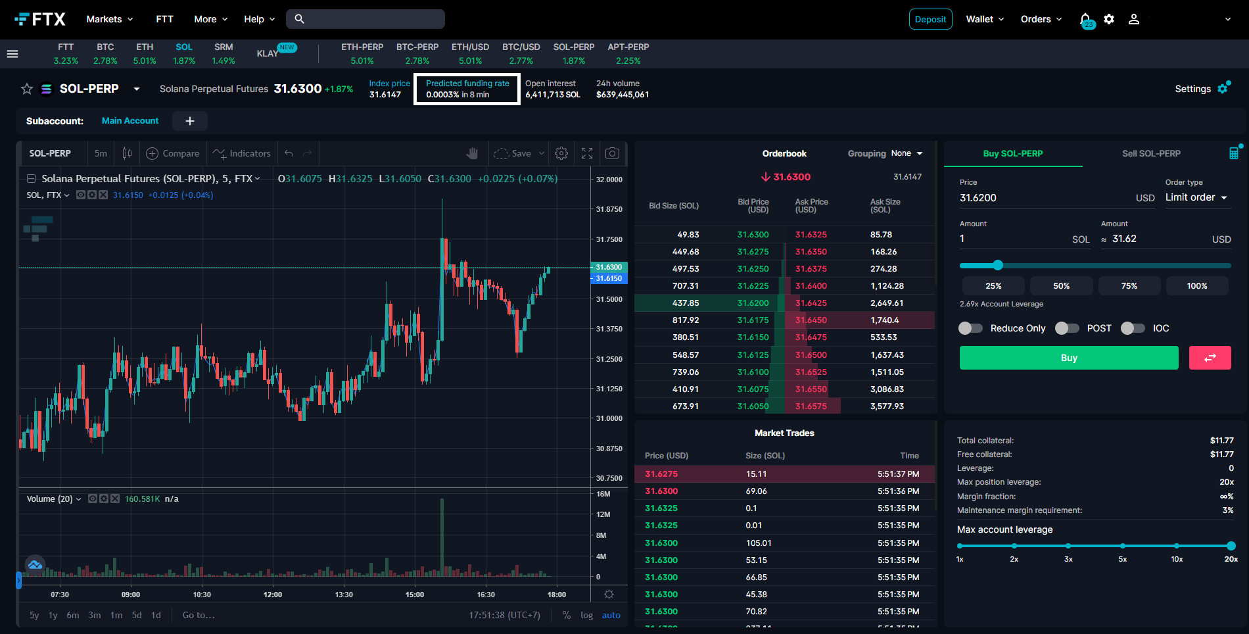
Task: Click the 20x max leverage slider handle
Action: pos(1231,546)
